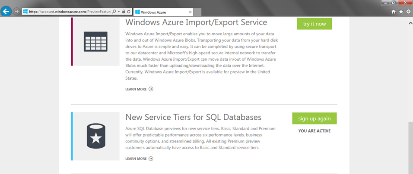Click the green "try it now" button
Viewport: 413px width, 174px height.
click(x=314, y=24)
